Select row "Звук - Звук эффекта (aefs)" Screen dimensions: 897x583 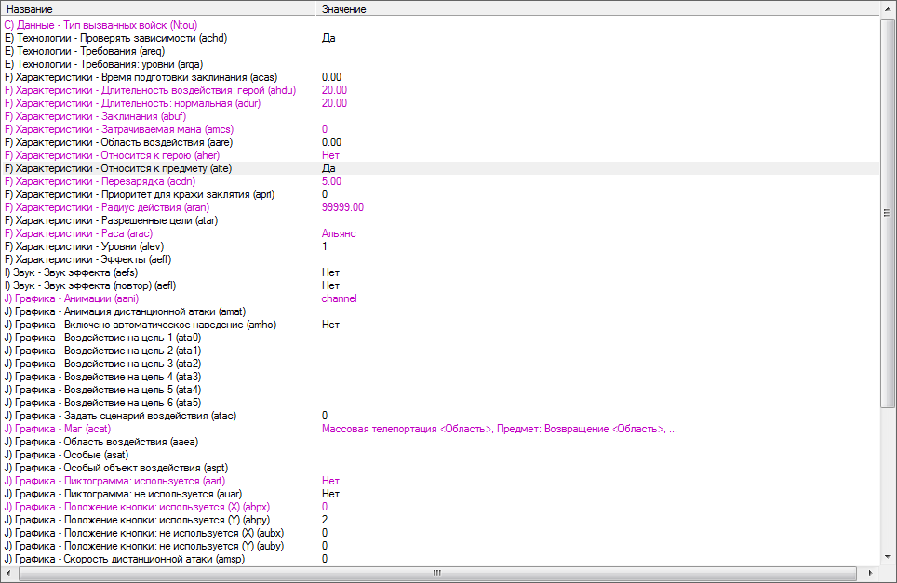click(440, 272)
